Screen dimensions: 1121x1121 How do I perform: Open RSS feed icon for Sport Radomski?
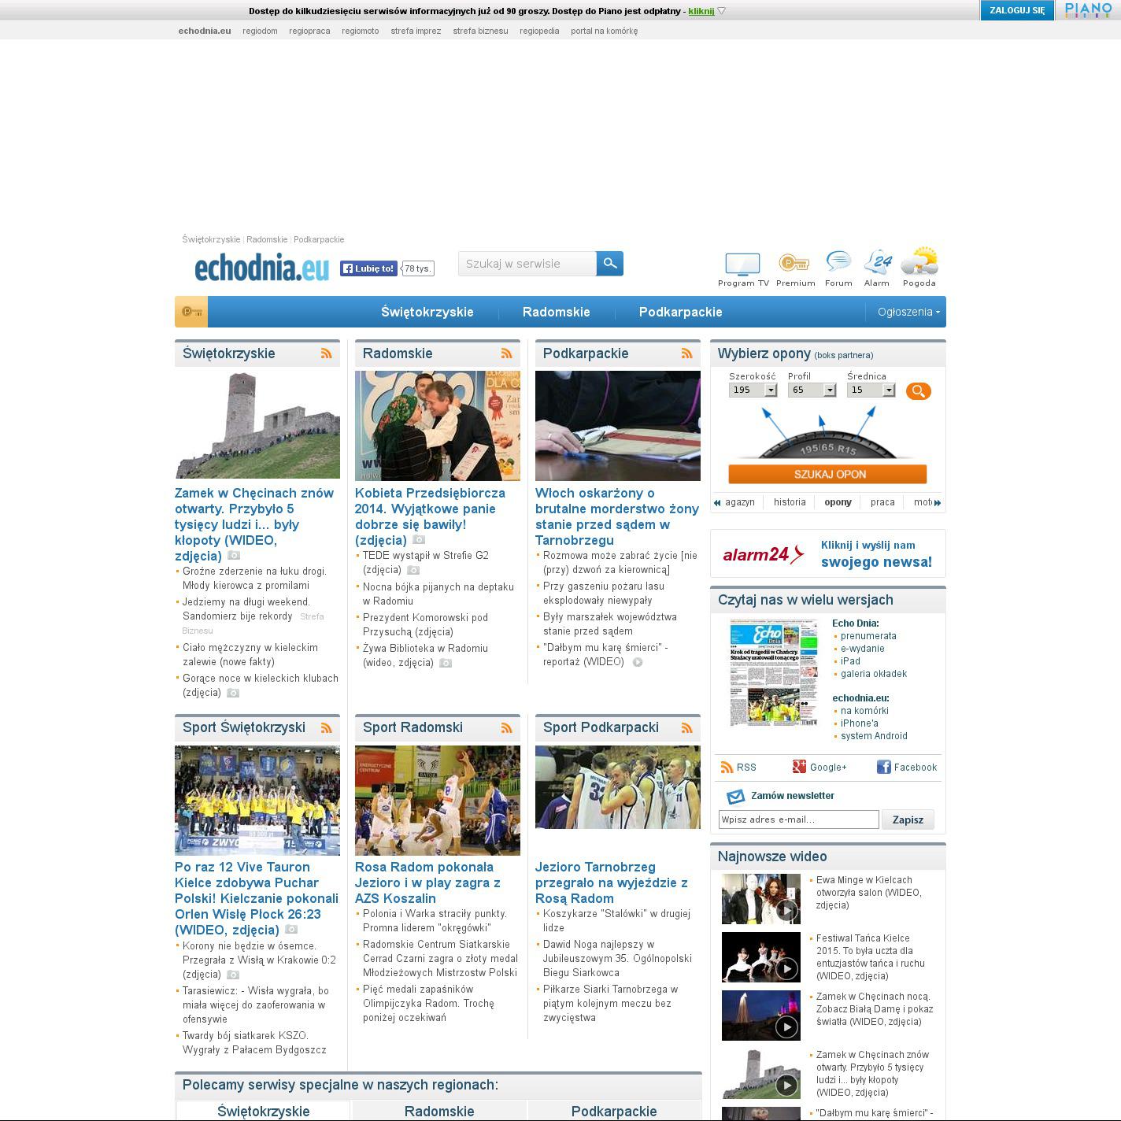point(506,727)
